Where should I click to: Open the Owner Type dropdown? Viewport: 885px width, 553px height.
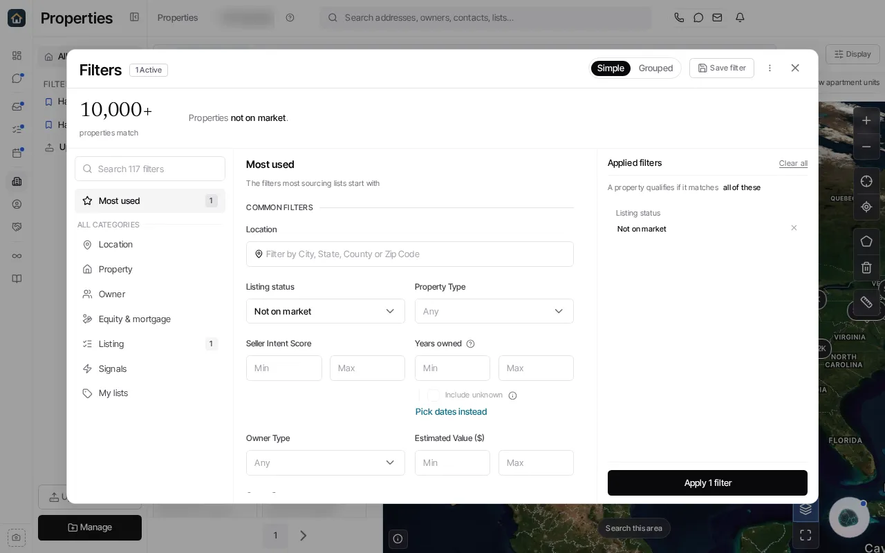click(x=326, y=462)
